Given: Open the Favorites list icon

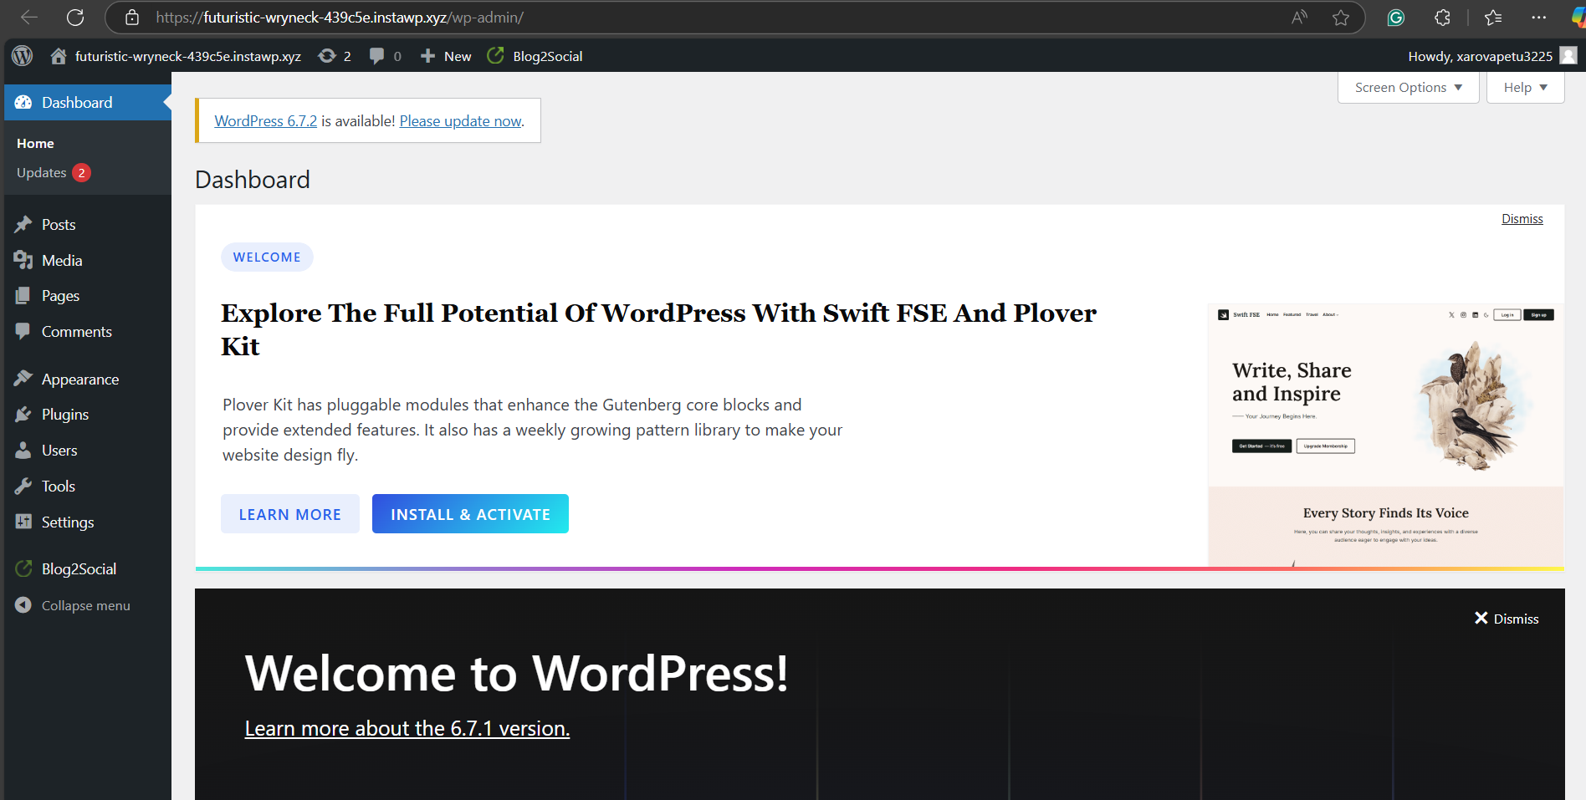Looking at the screenshot, I should (x=1493, y=18).
